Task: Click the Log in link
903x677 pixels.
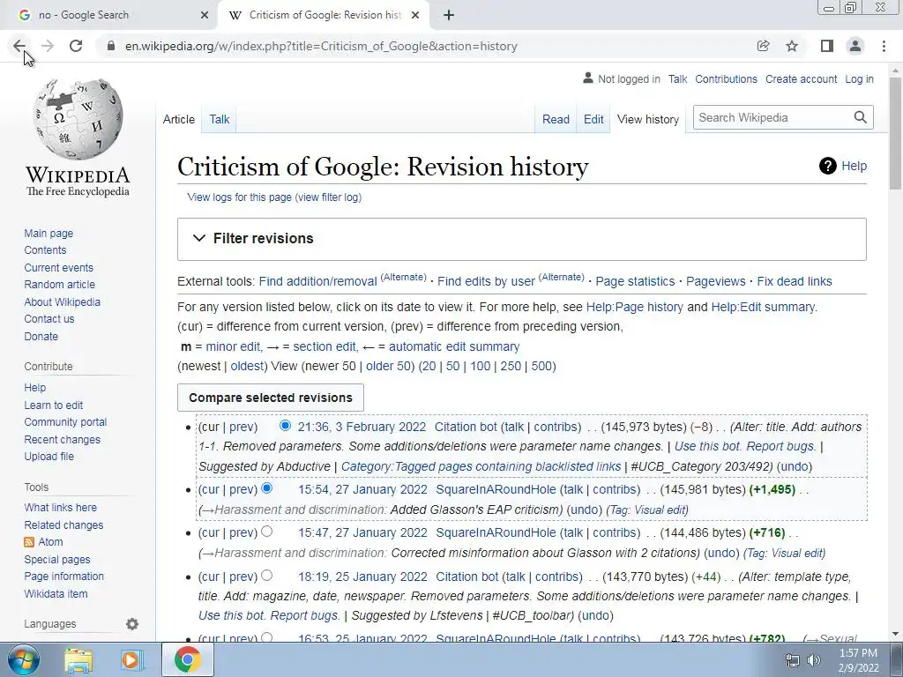Action: [x=859, y=78]
